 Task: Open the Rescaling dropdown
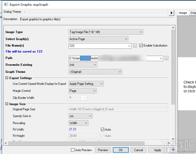tap(79, 123)
